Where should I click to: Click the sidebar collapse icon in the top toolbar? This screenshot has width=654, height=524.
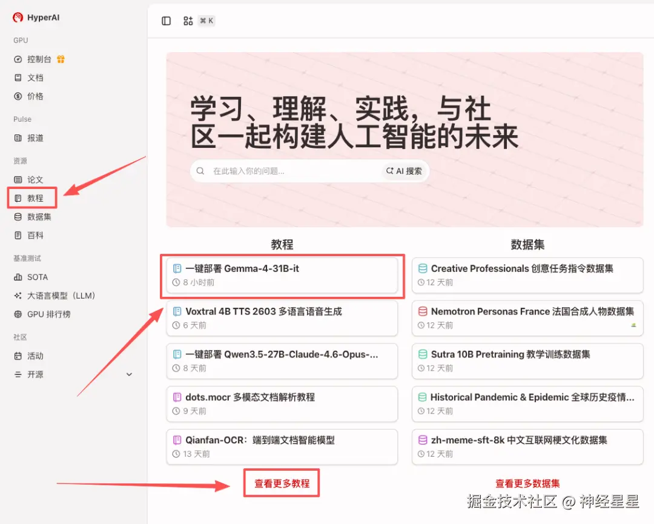166,21
